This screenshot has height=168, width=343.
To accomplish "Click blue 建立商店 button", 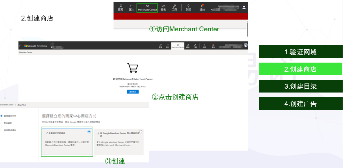I will pos(133,92).
